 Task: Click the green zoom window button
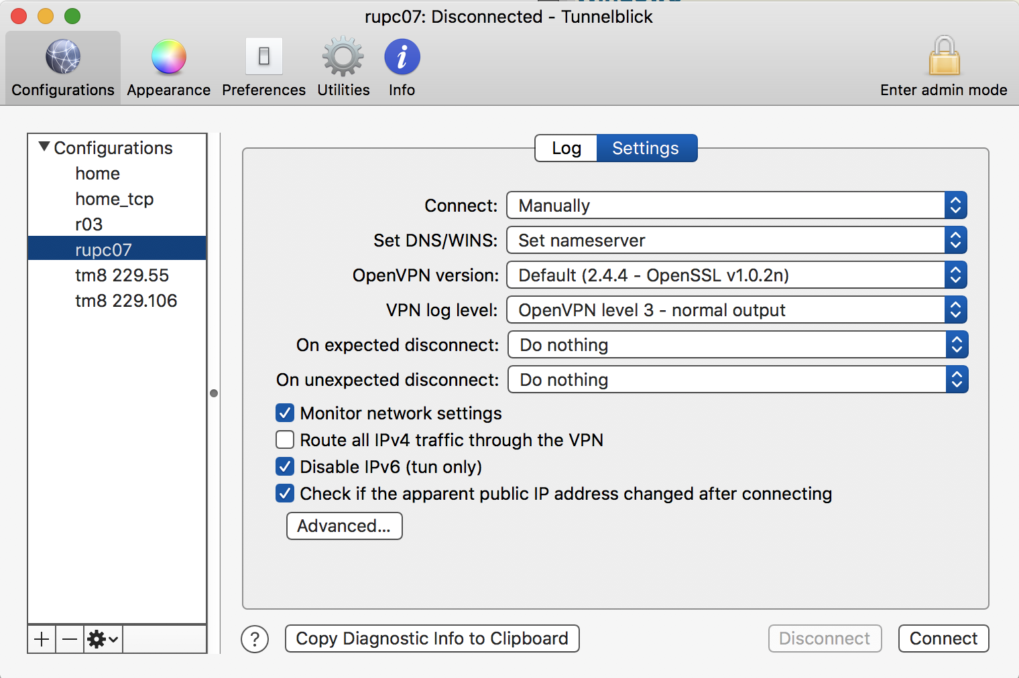(72, 16)
